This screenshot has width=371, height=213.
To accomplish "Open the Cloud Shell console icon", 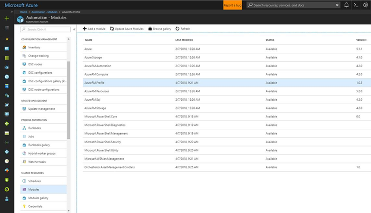I will click(356, 5).
